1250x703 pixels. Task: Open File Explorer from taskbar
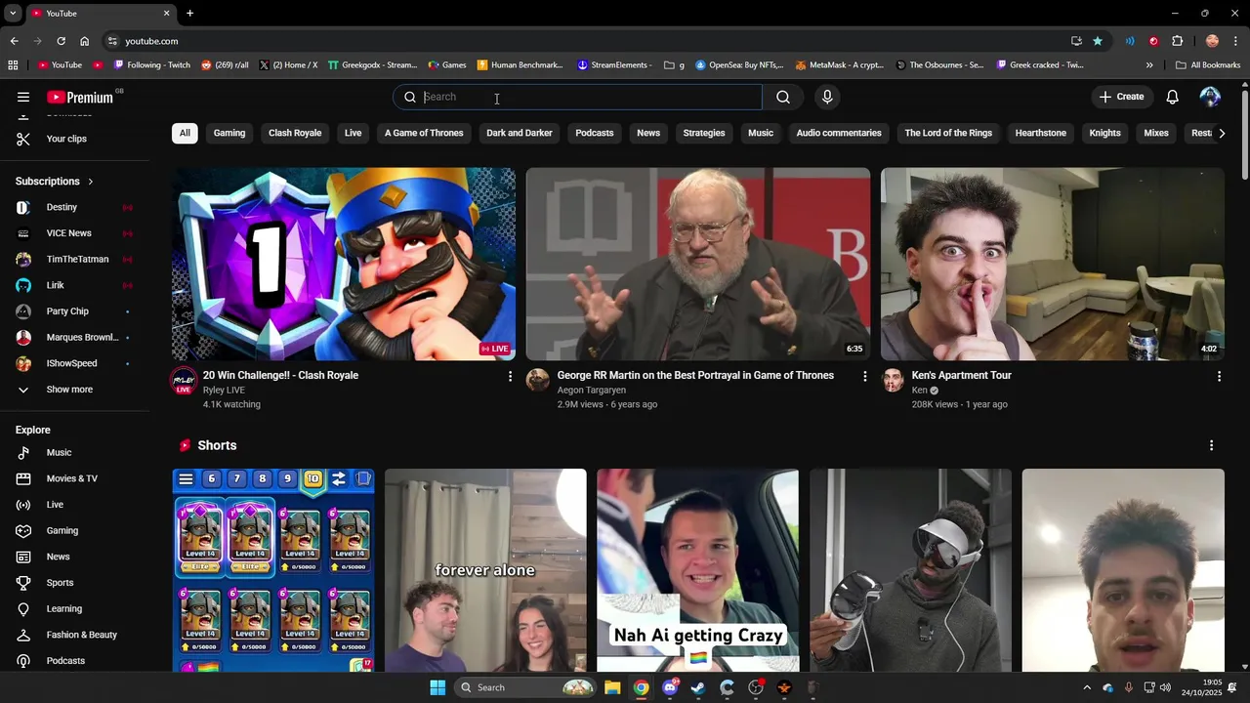[612, 687]
